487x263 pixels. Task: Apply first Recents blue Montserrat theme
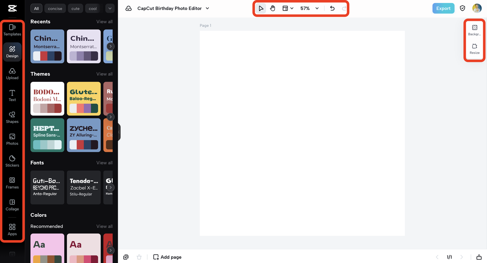(47, 46)
